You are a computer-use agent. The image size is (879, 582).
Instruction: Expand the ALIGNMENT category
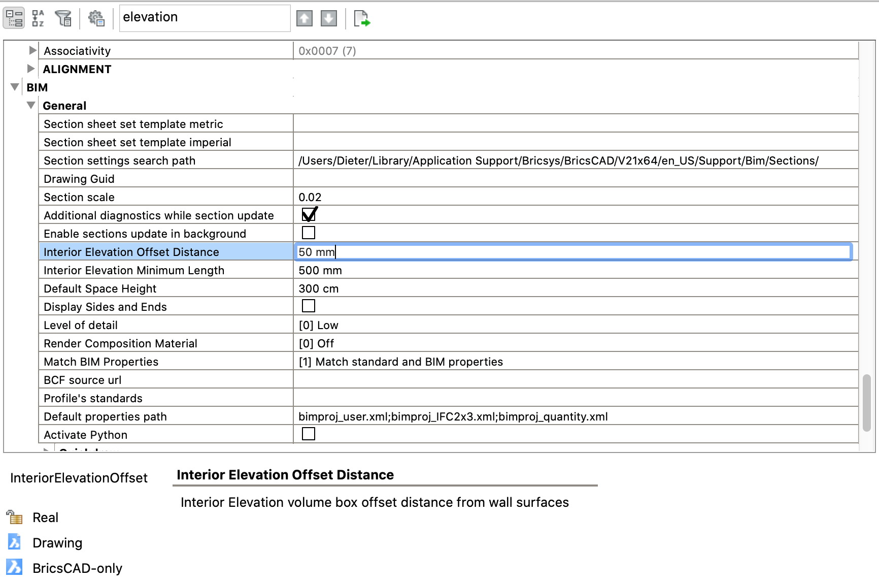pyautogui.click(x=31, y=69)
